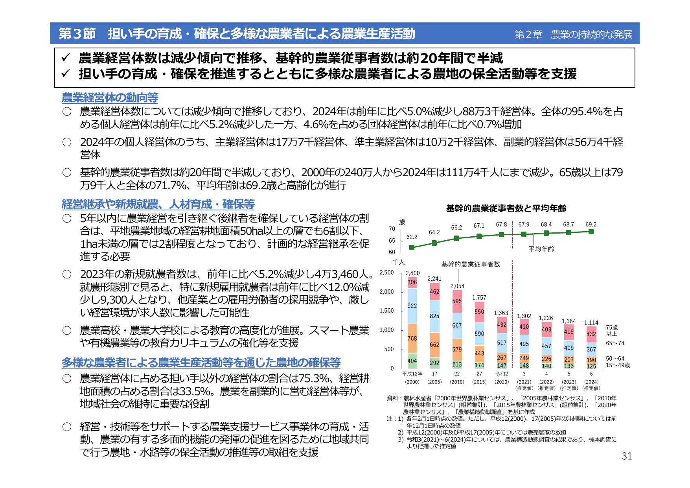Click the y-axis value "2,500"
This screenshot has width=690, height=488.
(386, 273)
